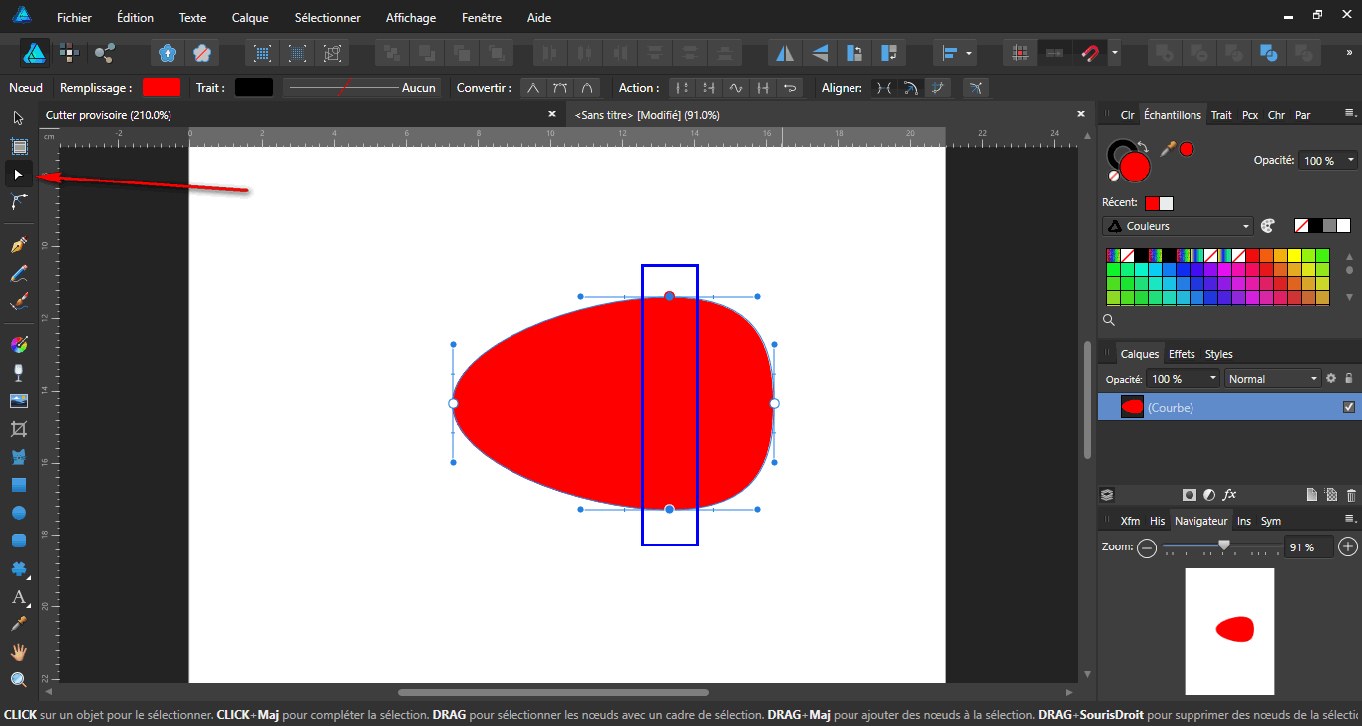Select the Move tool at top of toolbar
The width and height of the screenshot is (1362, 726).
[18, 117]
